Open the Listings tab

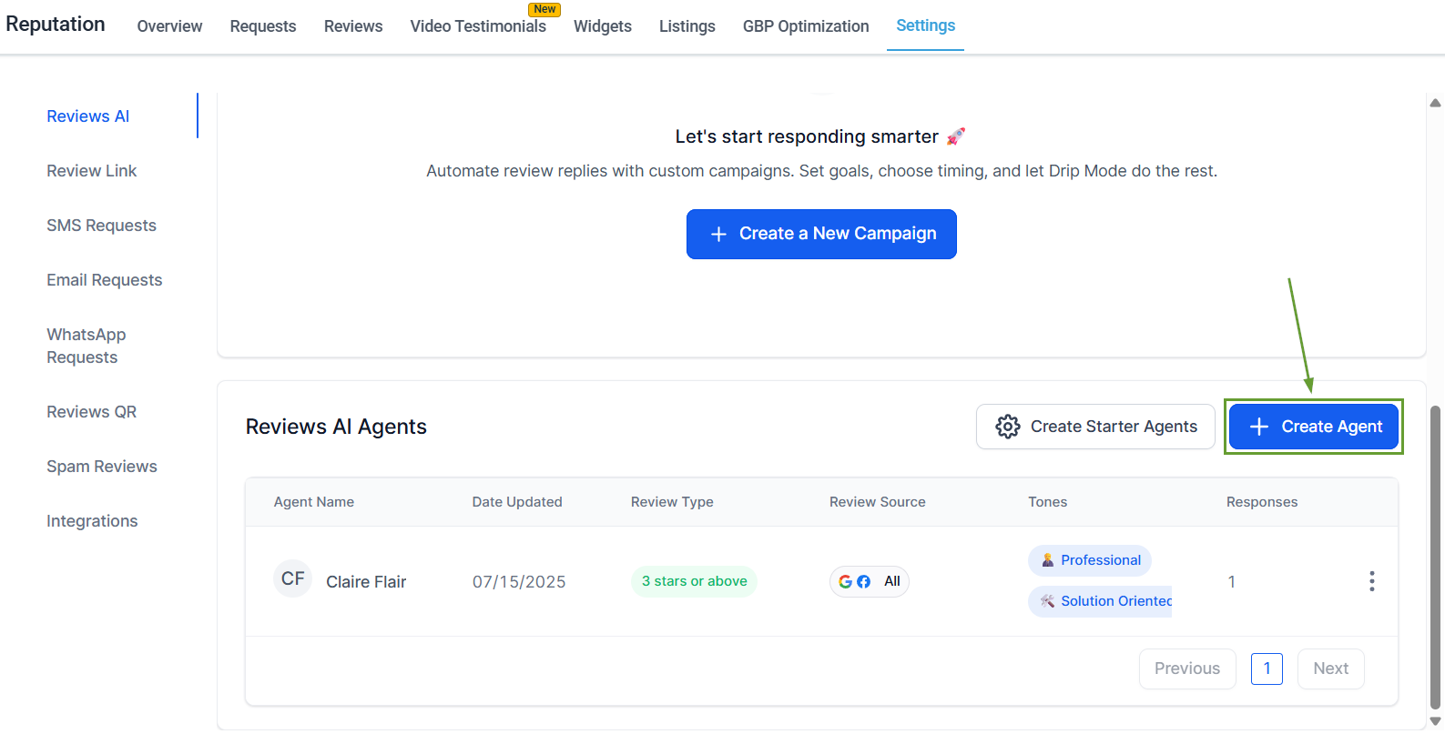tap(687, 26)
